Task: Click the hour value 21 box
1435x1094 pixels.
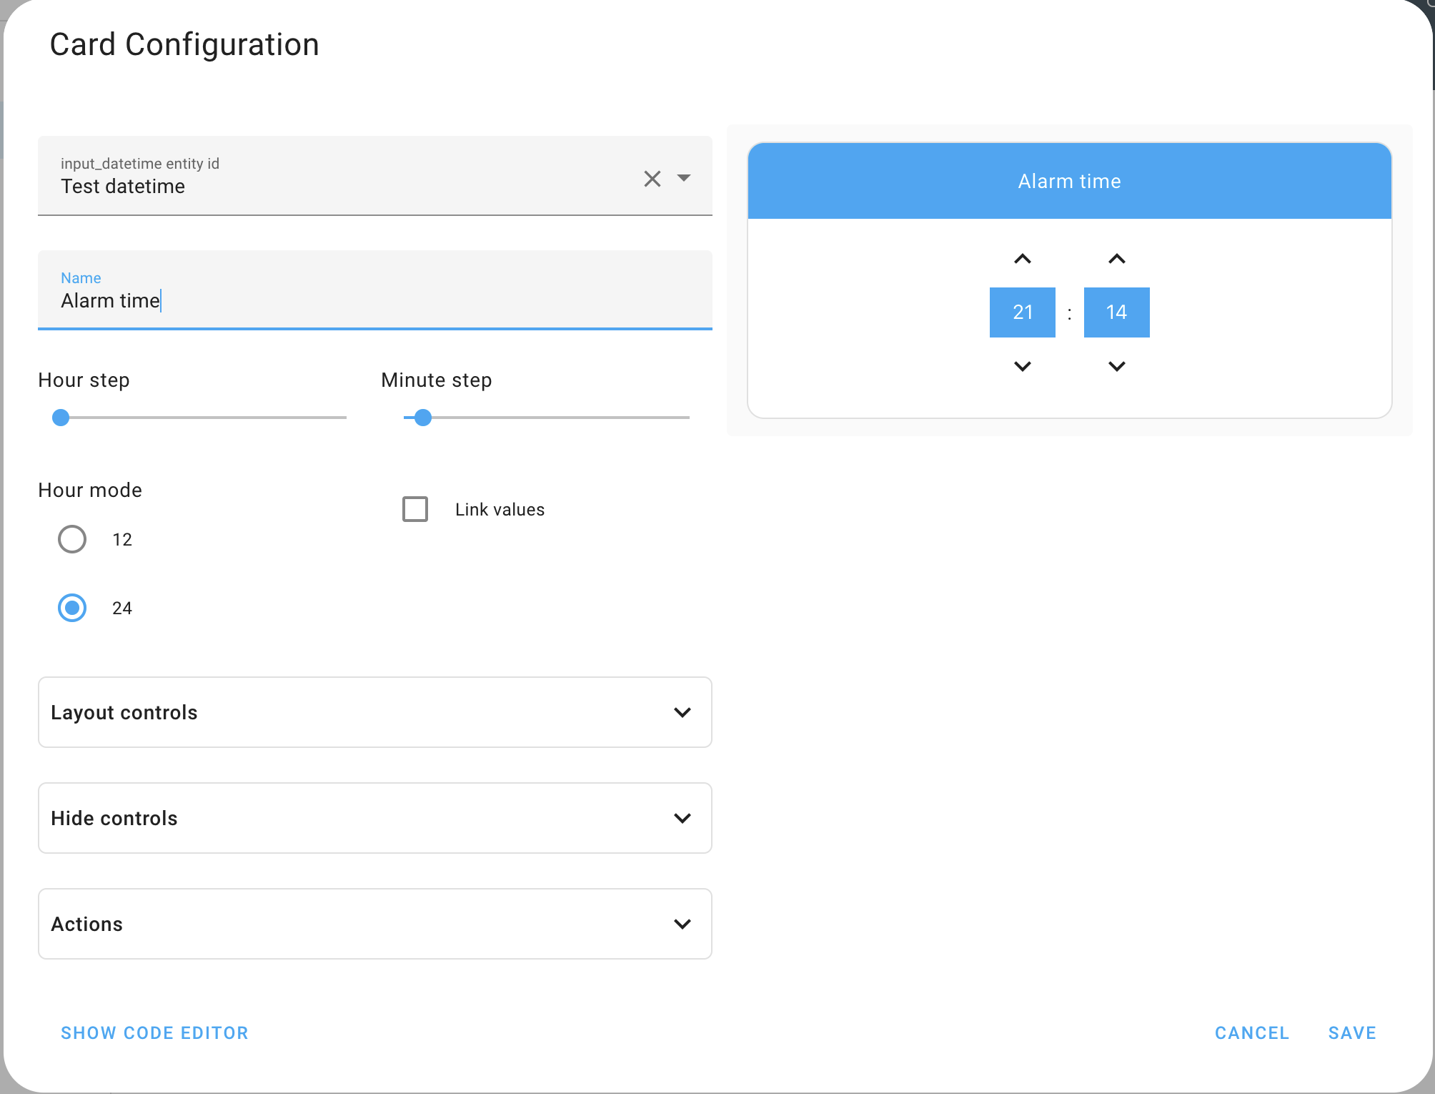Action: [1022, 312]
